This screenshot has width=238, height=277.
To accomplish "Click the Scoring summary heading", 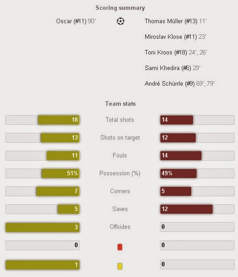I will (120, 8).
